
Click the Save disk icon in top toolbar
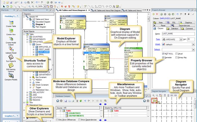(11, 2)
